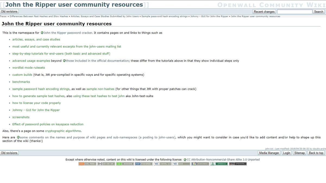Click the PHP Powered badge
The image size is (326, 183).
point(144,164)
